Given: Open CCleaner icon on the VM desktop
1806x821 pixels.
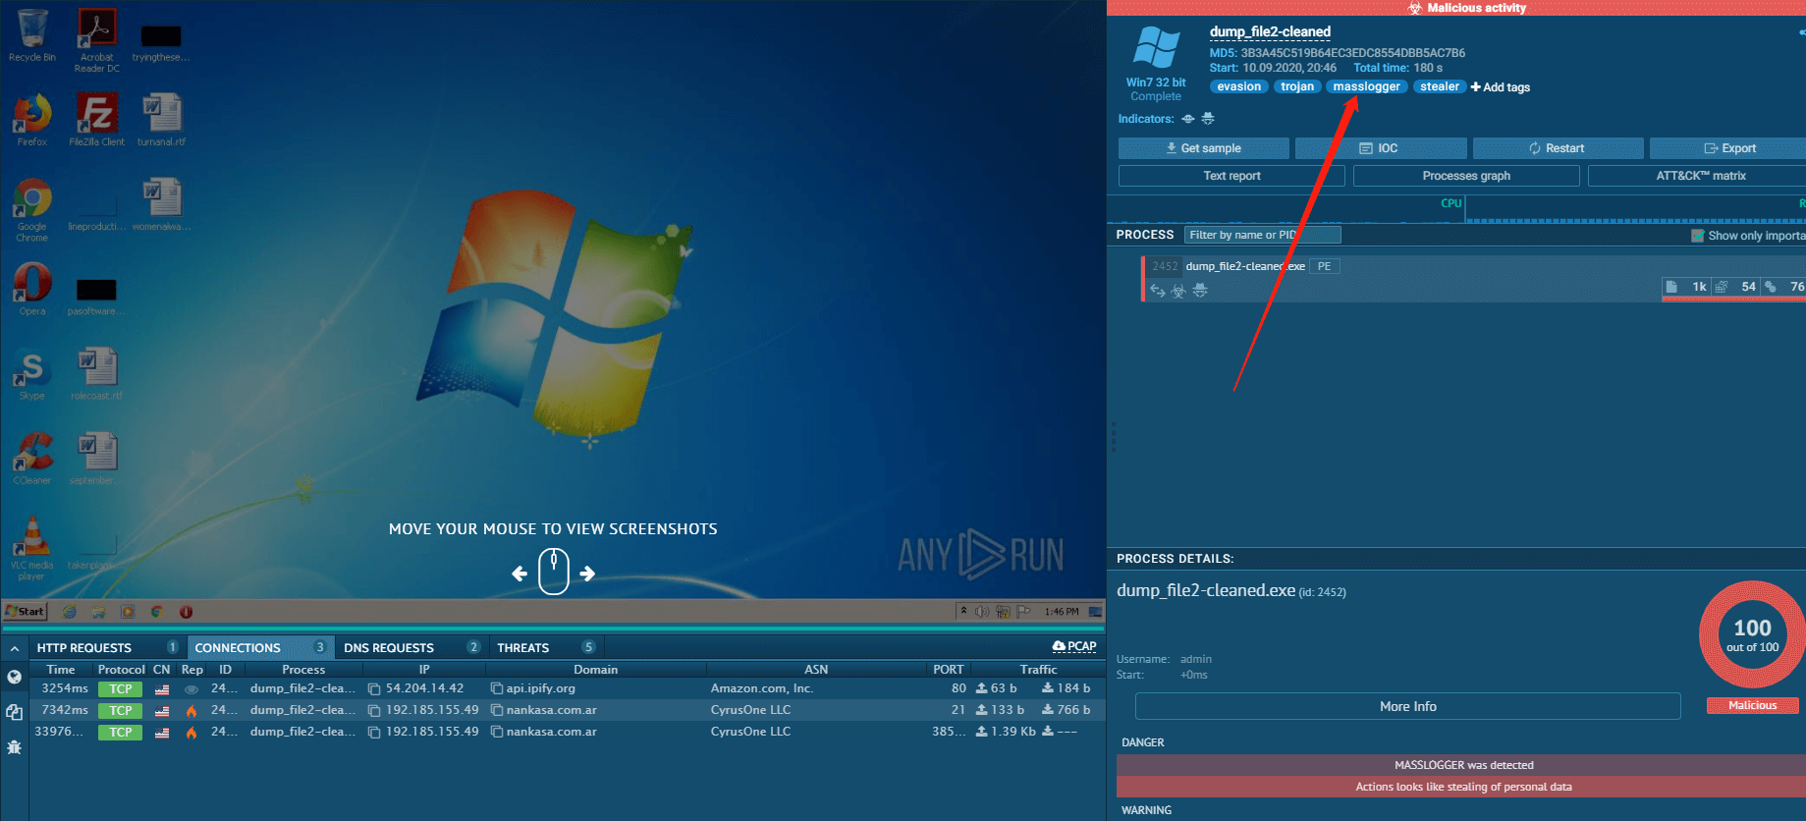Looking at the screenshot, I should tap(32, 459).
